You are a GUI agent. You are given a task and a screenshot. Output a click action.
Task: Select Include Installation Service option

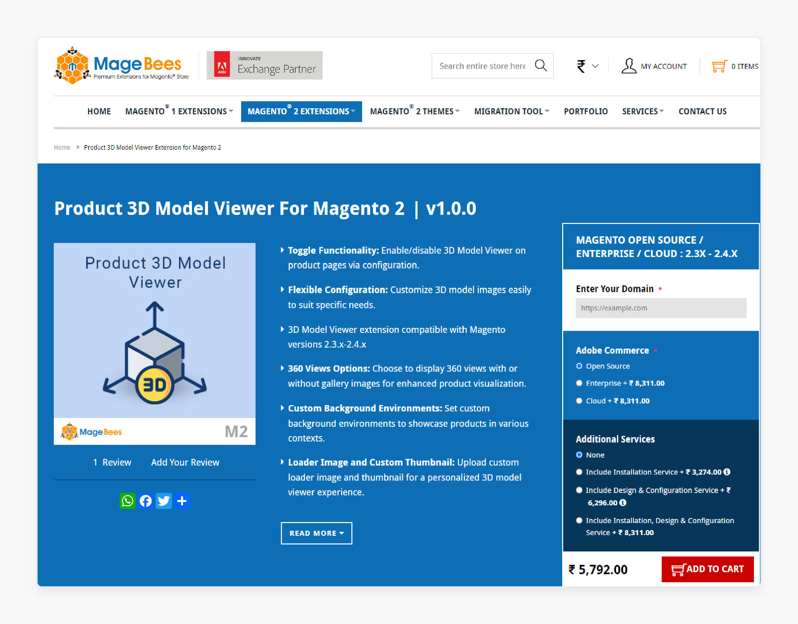579,472
